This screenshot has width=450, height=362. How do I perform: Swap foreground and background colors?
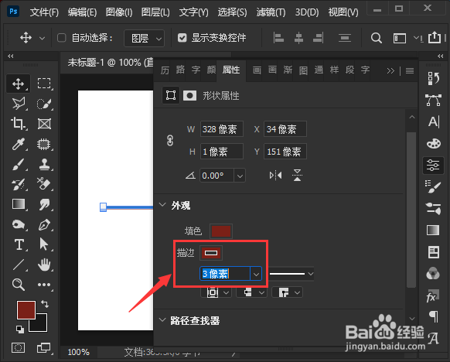click(45, 303)
